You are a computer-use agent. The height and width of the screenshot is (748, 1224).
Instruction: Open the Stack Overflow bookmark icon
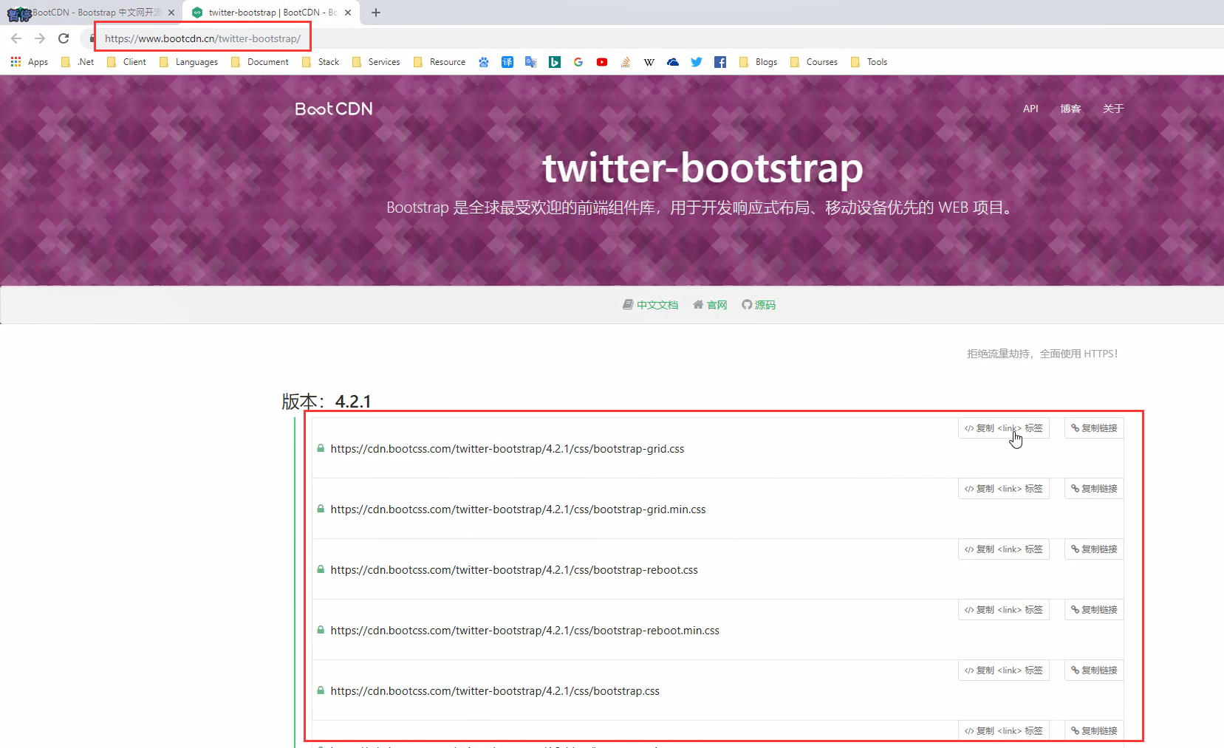pyautogui.click(x=626, y=62)
